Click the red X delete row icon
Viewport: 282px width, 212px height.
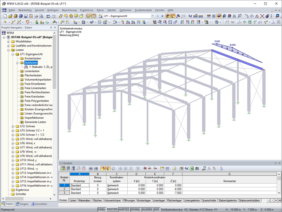click(x=145, y=168)
